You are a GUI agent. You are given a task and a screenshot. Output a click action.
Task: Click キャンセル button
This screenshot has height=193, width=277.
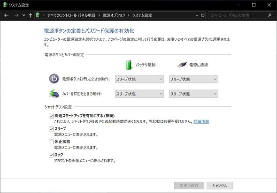220,186
